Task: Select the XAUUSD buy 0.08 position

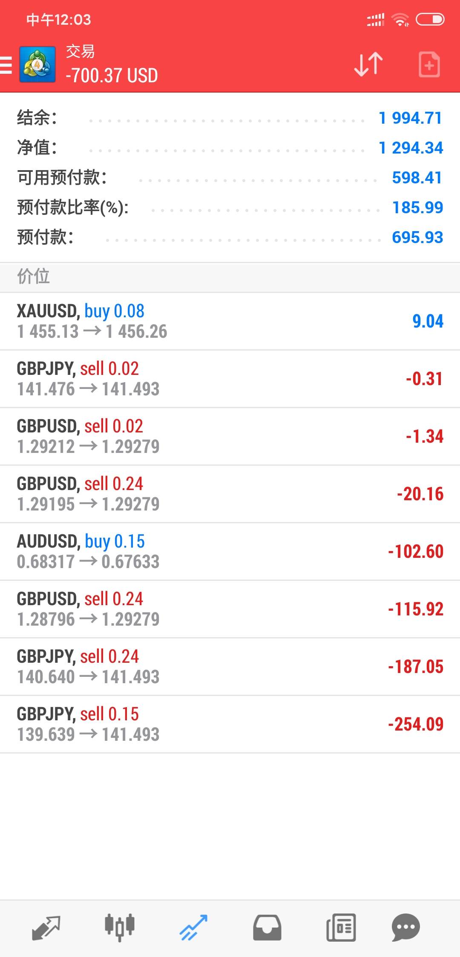Action: (230, 322)
